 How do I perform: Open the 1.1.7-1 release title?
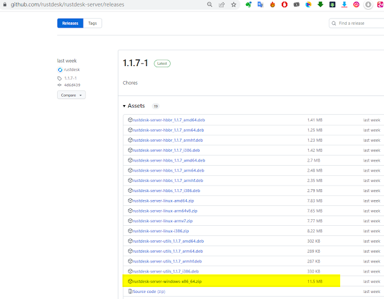[x=135, y=63]
